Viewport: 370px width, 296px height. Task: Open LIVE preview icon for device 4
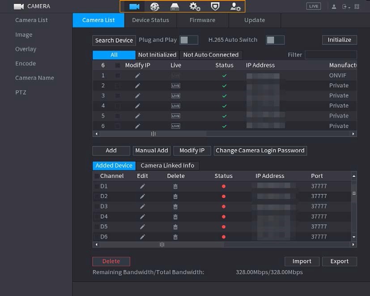coord(175,106)
